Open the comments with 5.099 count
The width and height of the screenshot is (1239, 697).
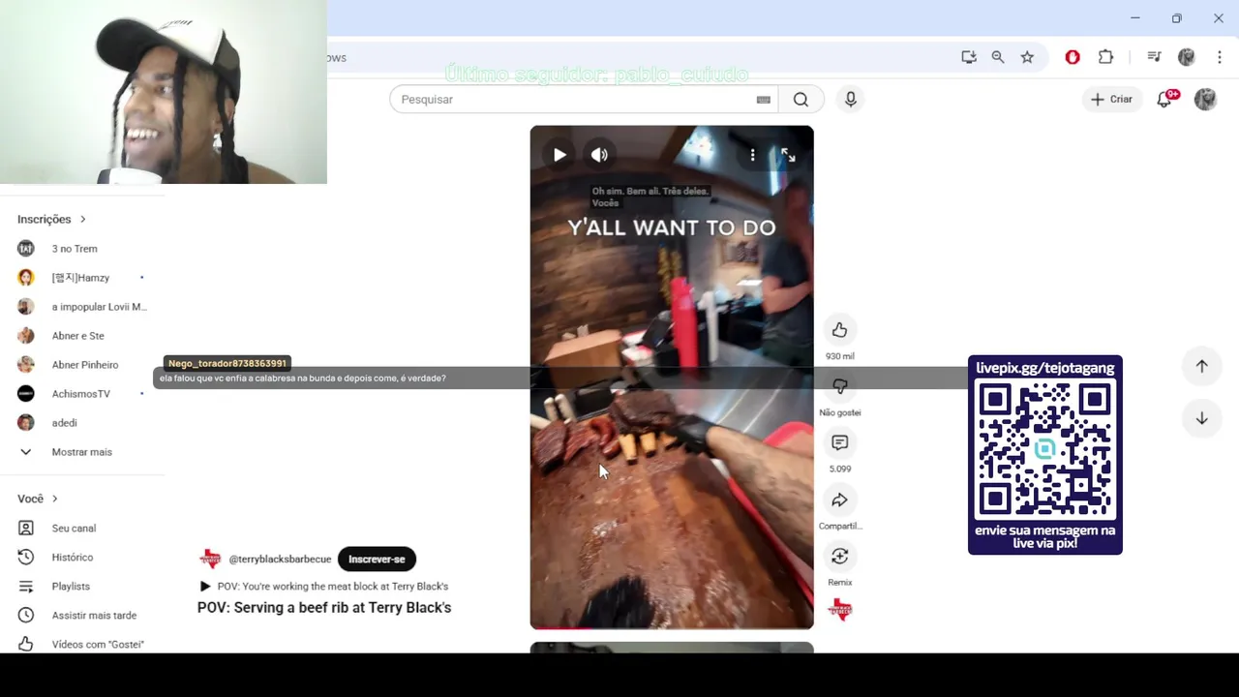(x=839, y=442)
